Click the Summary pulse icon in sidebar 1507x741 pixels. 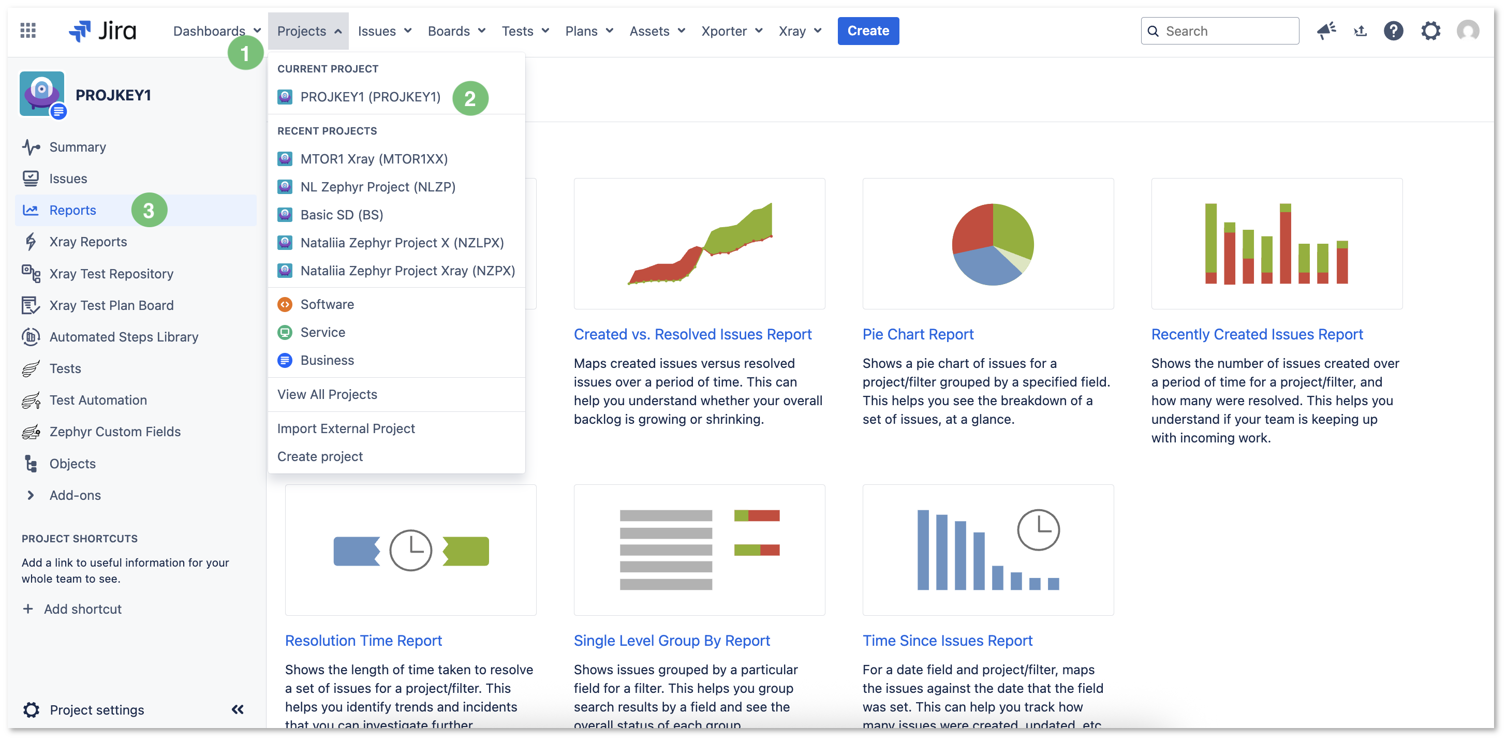[x=31, y=147]
